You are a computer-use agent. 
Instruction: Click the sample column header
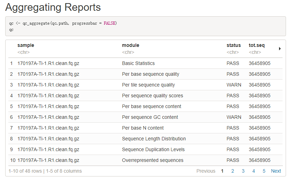pos(26,45)
